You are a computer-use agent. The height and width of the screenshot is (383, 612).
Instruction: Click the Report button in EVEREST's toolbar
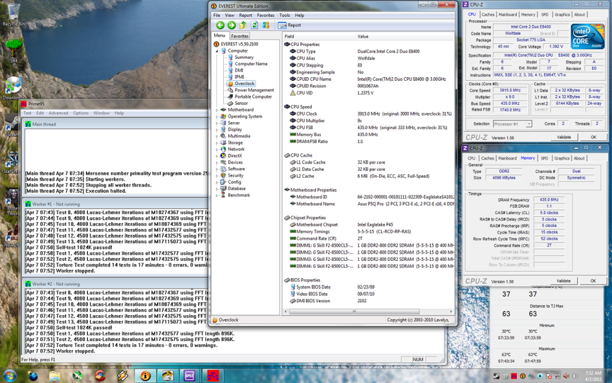point(290,25)
